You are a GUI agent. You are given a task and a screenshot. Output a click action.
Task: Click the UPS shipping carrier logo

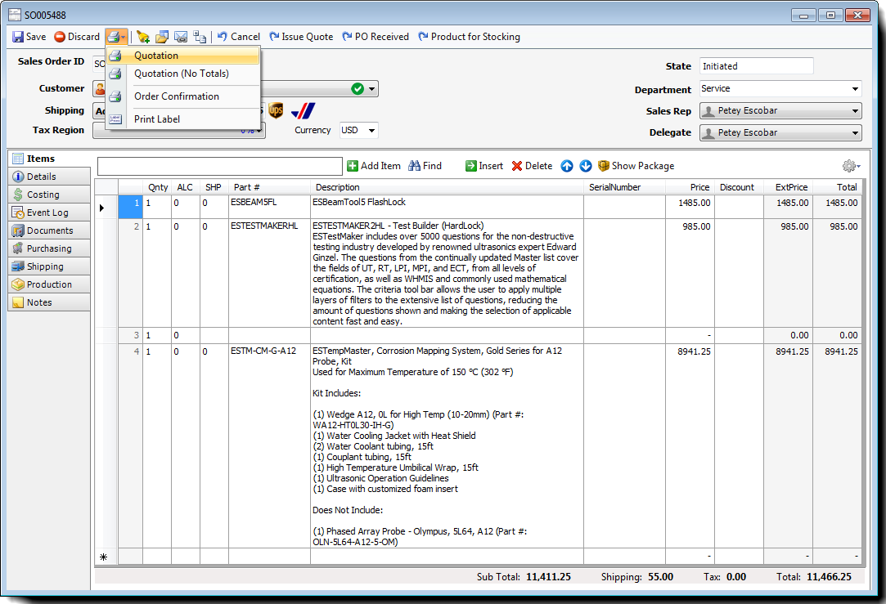pyautogui.click(x=276, y=110)
